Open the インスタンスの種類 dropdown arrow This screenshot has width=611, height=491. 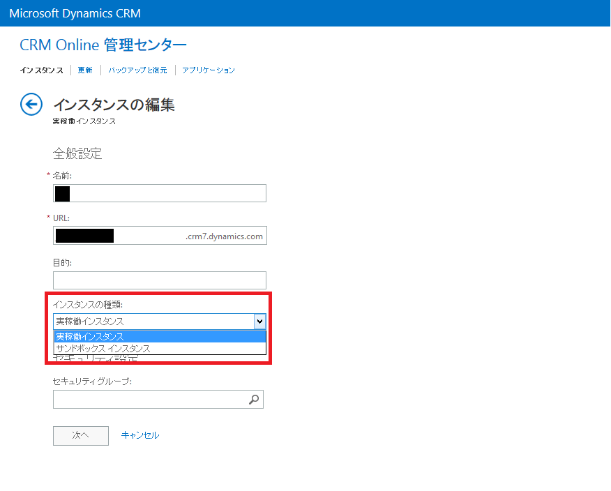pos(260,322)
